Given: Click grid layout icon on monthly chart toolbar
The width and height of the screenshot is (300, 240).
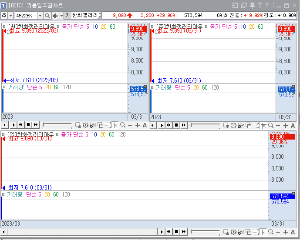Looking at the screenshot, I should 78,125.
